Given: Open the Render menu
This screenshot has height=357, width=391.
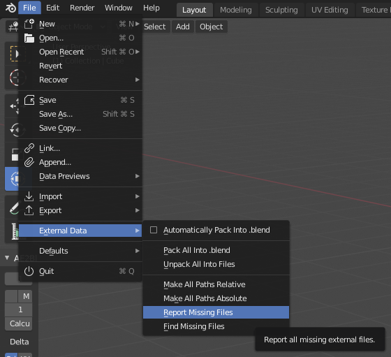Looking at the screenshot, I should click(x=82, y=8).
